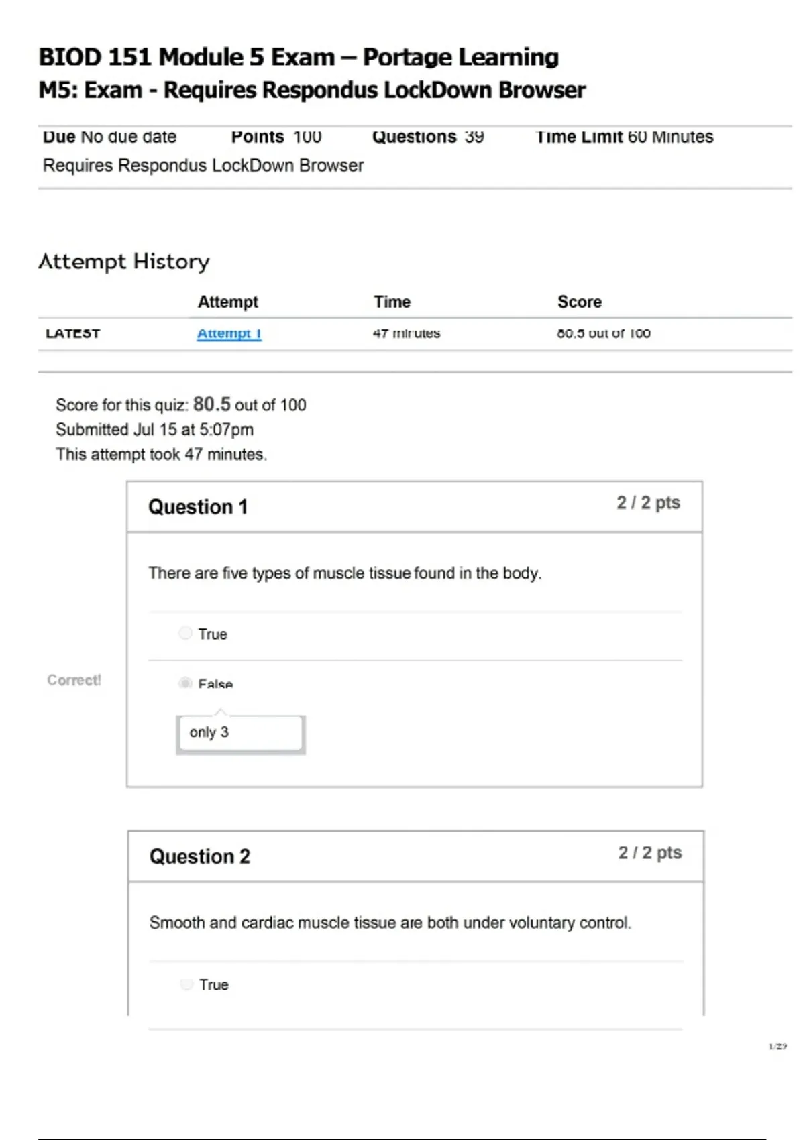Click the Attempt History heading
The height and width of the screenshot is (1140, 805).
[124, 261]
